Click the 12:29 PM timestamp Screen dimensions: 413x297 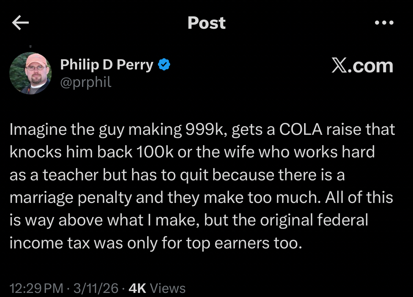coord(36,288)
